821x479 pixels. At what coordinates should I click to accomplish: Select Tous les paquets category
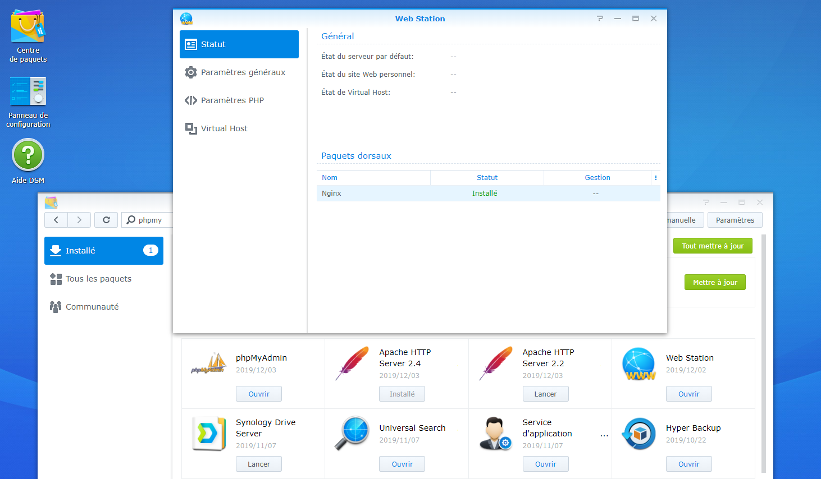(104, 279)
